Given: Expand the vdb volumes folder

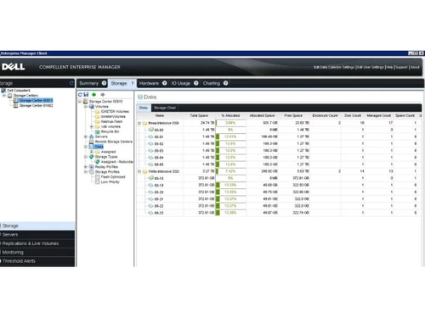Looking at the screenshot, I should point(92,126).
